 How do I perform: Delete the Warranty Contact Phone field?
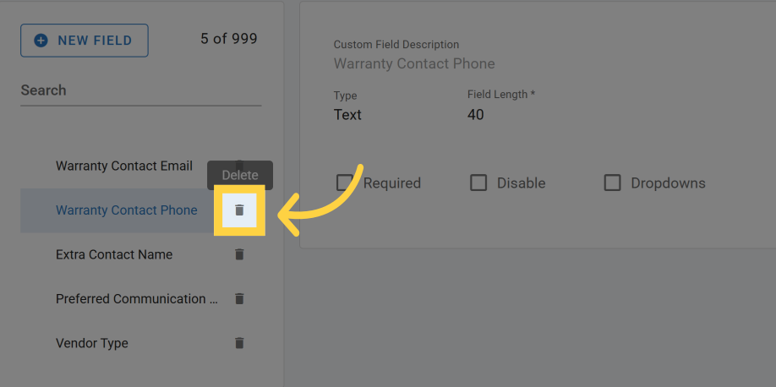[x=239, y=210]
